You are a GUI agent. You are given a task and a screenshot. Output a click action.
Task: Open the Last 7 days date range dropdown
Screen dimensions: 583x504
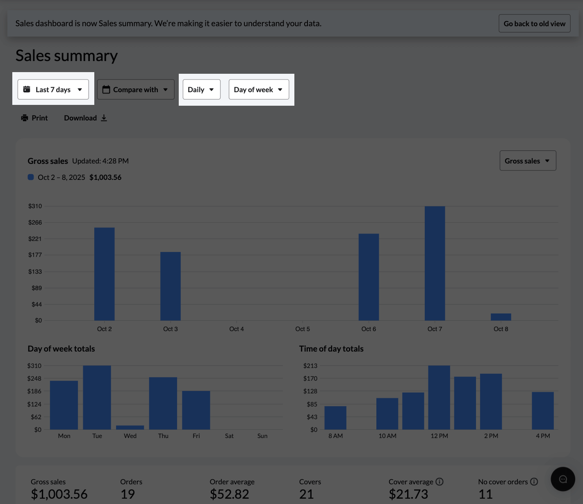tap(53, 89)
